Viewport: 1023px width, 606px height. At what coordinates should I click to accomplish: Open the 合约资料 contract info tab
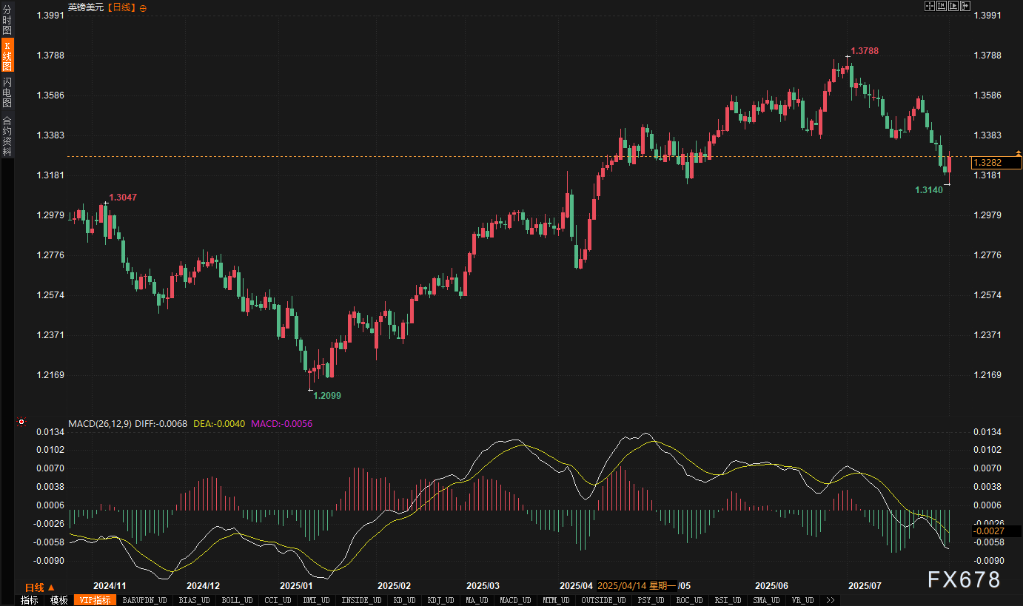[7, 135]
